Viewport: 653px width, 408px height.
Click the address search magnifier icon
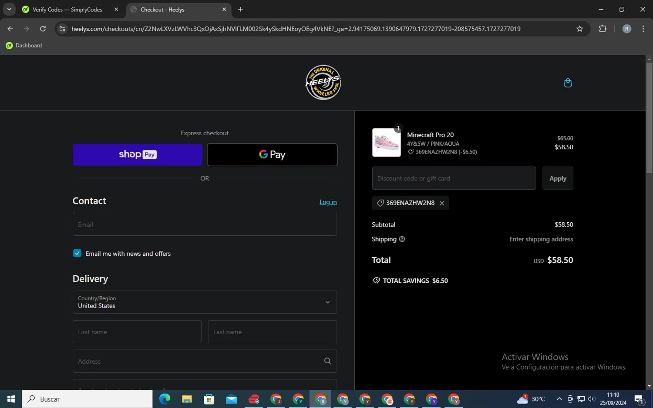coord(328,361)
